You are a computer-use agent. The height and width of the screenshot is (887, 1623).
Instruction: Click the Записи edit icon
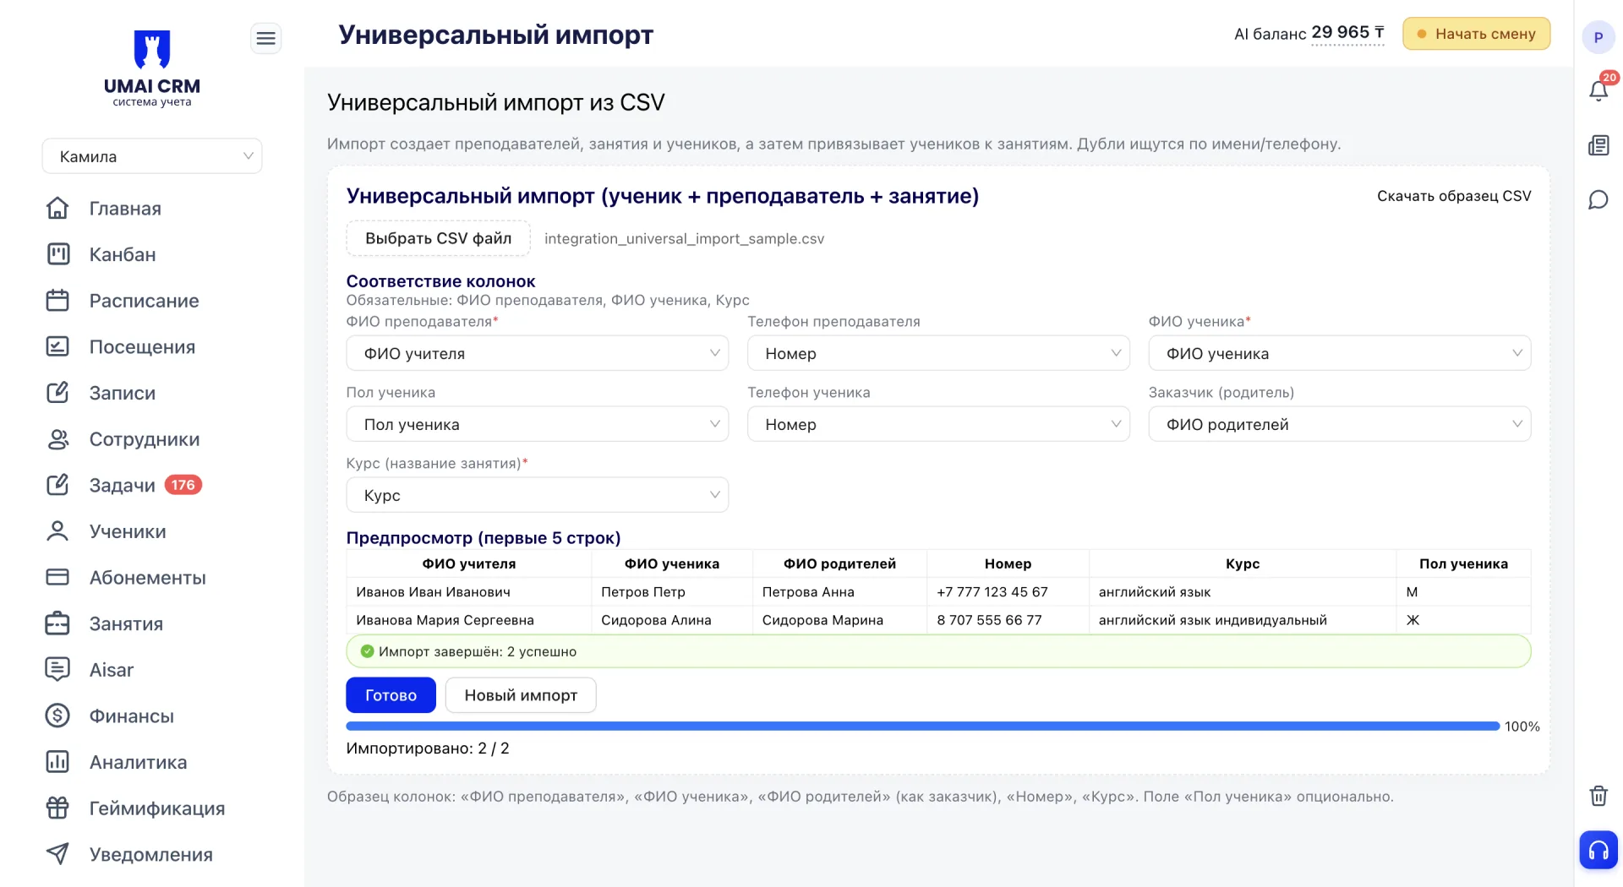coord(57,393)
